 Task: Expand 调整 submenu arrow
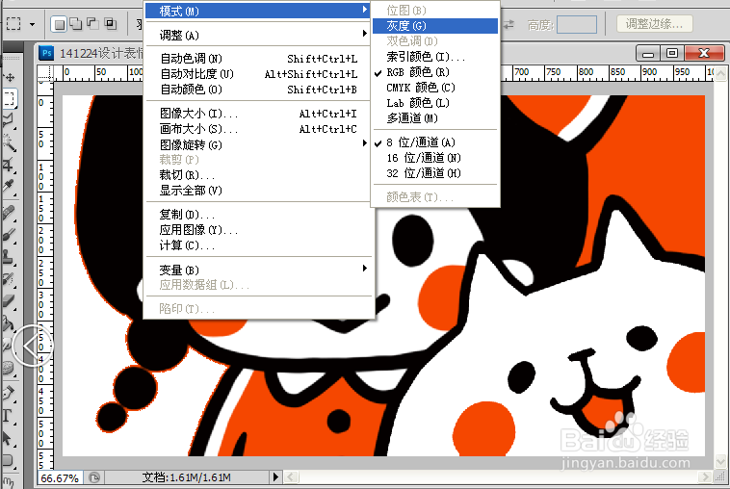click(x=365, y=34)
